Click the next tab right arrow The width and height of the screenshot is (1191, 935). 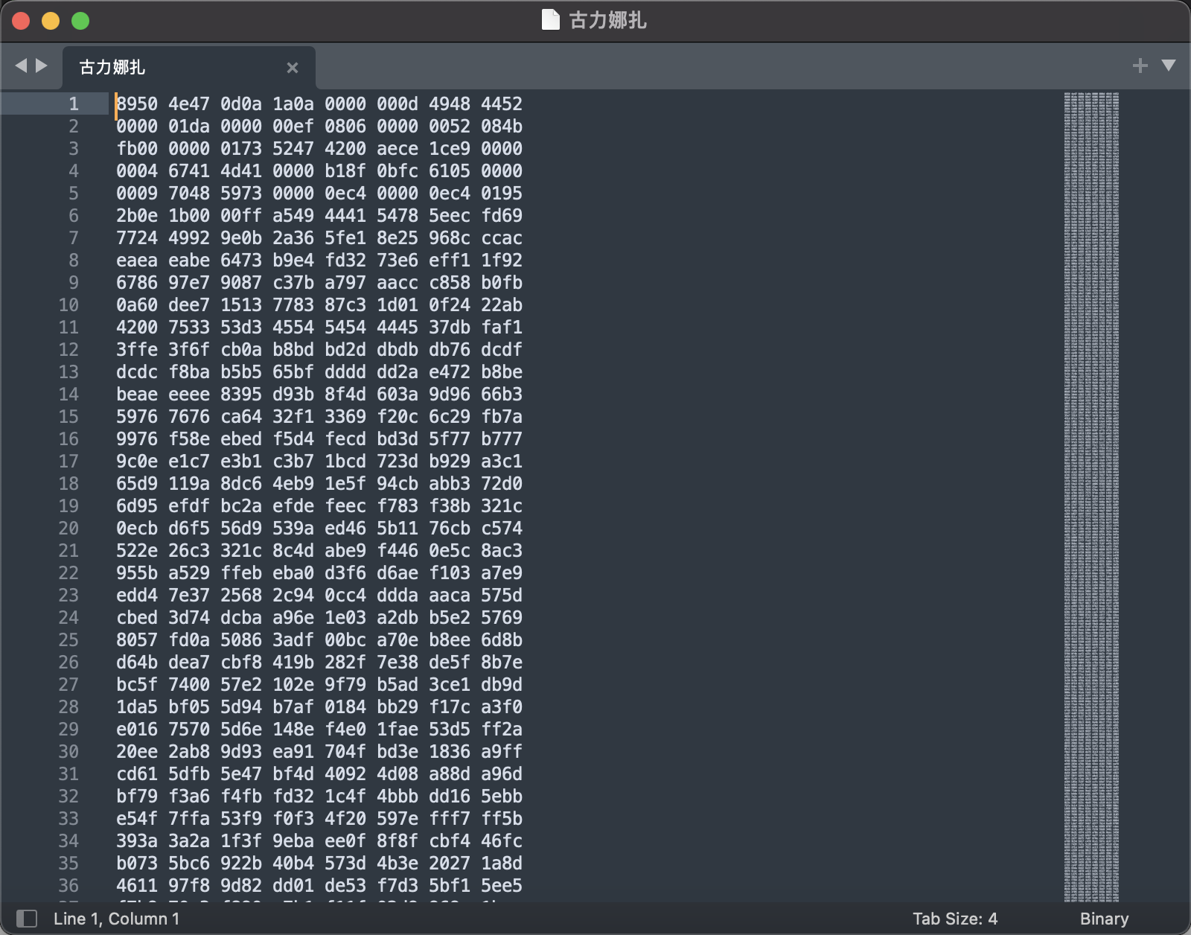42,66
